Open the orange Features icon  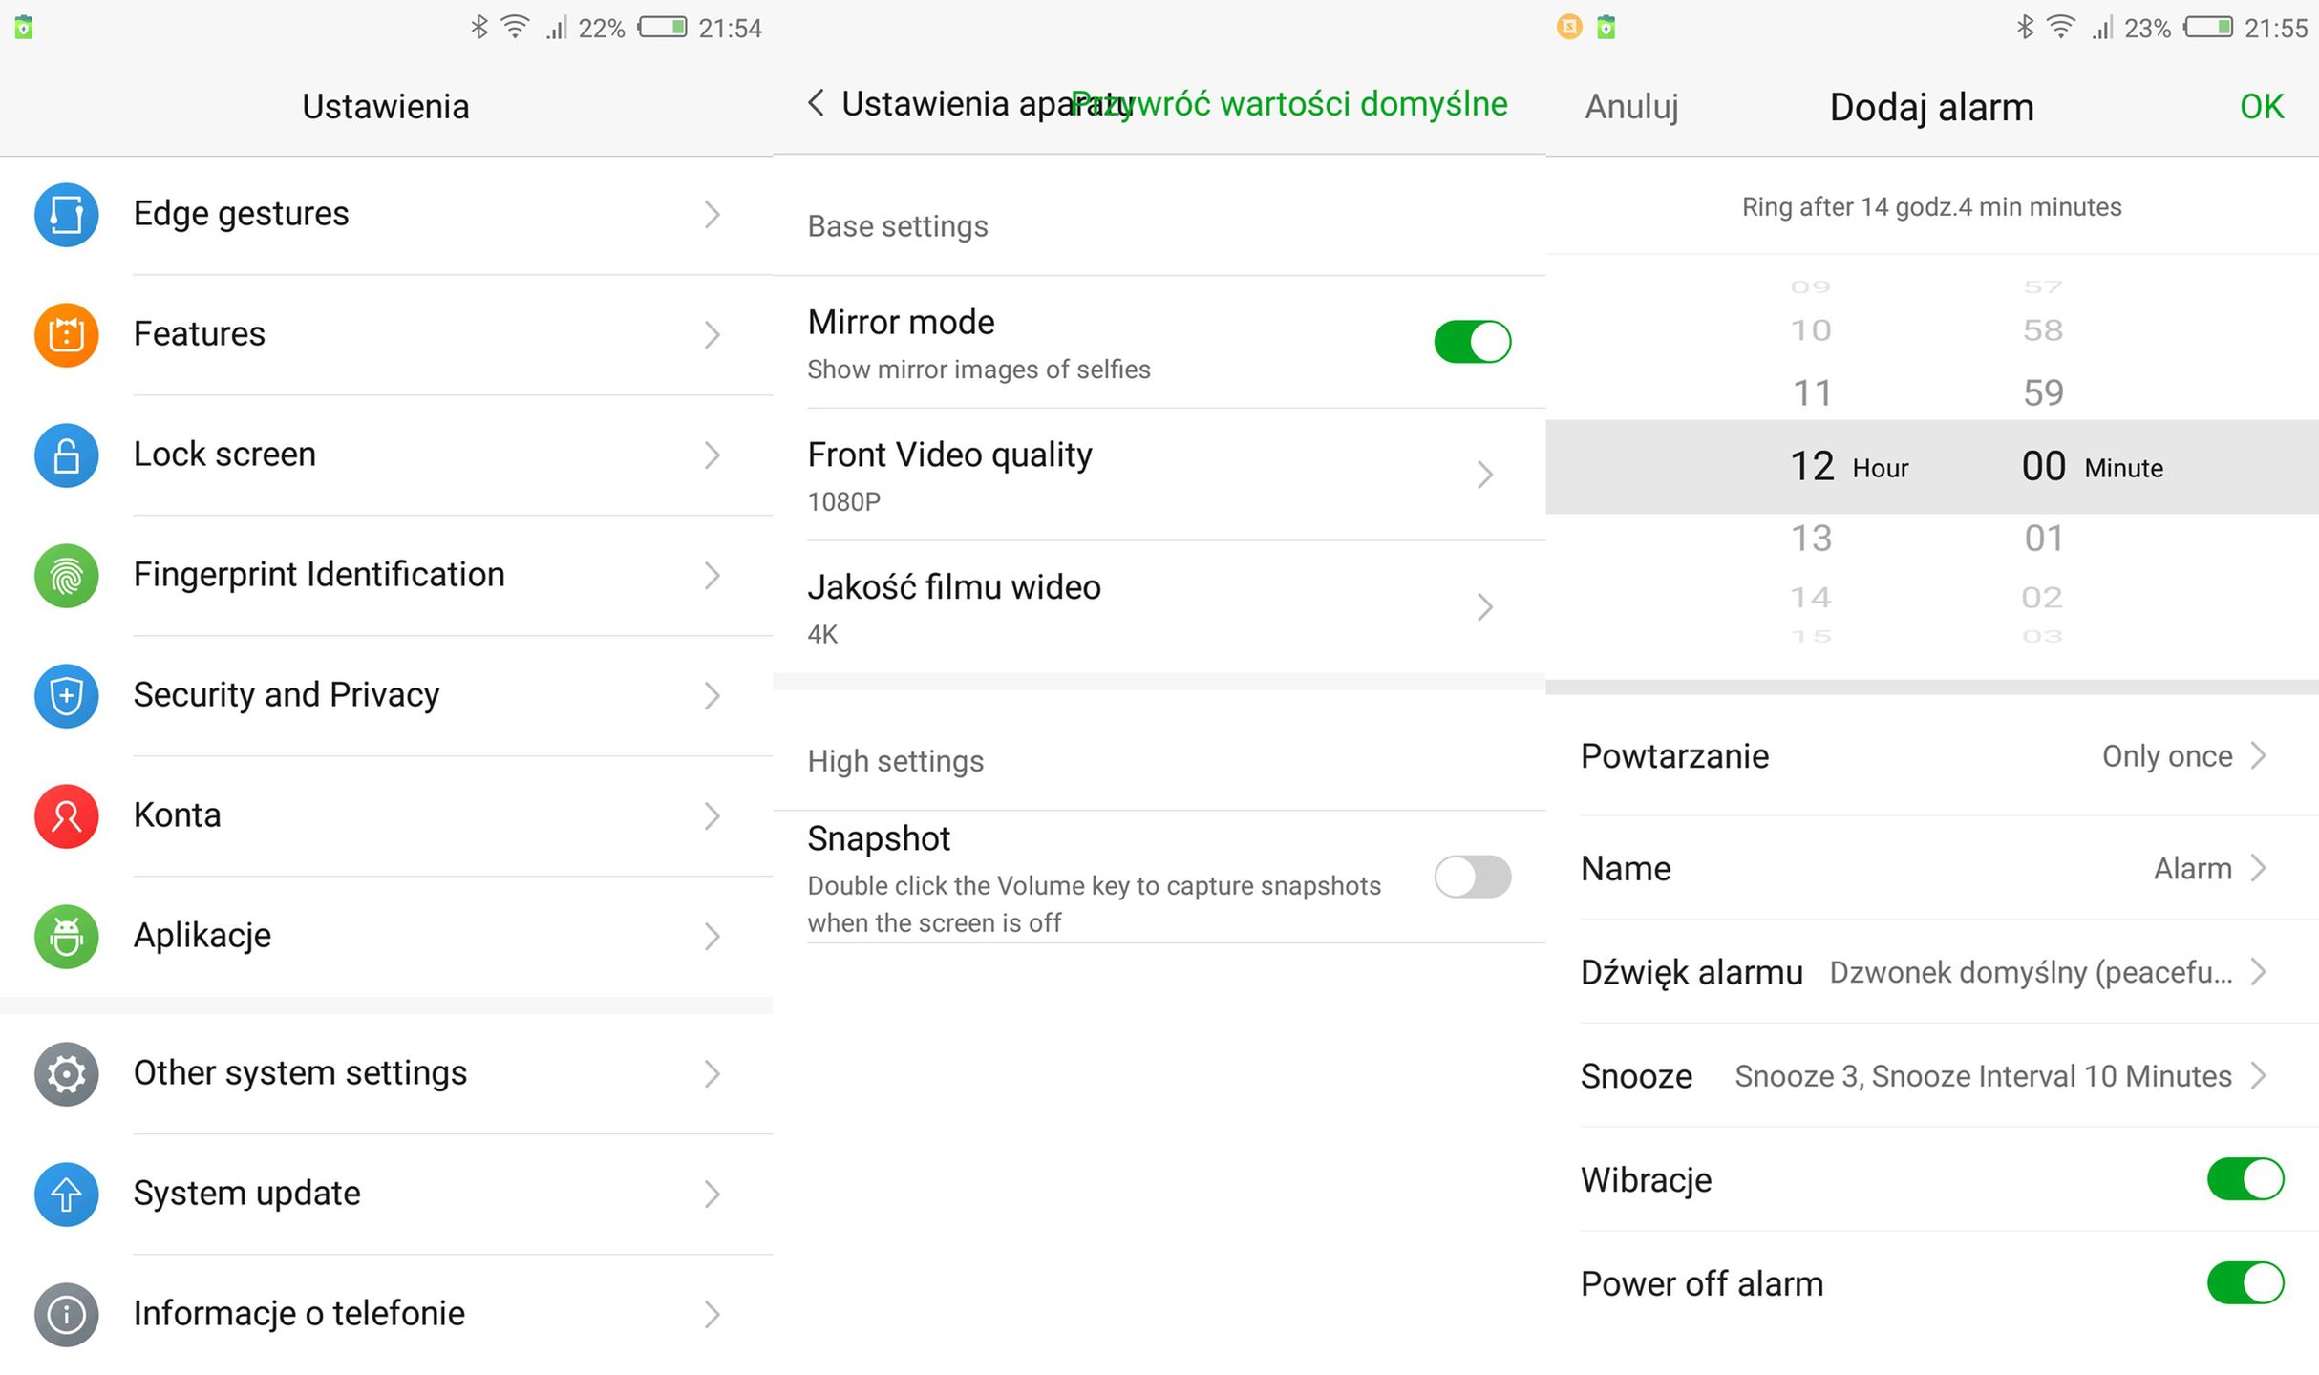click(x=66, y=334)
